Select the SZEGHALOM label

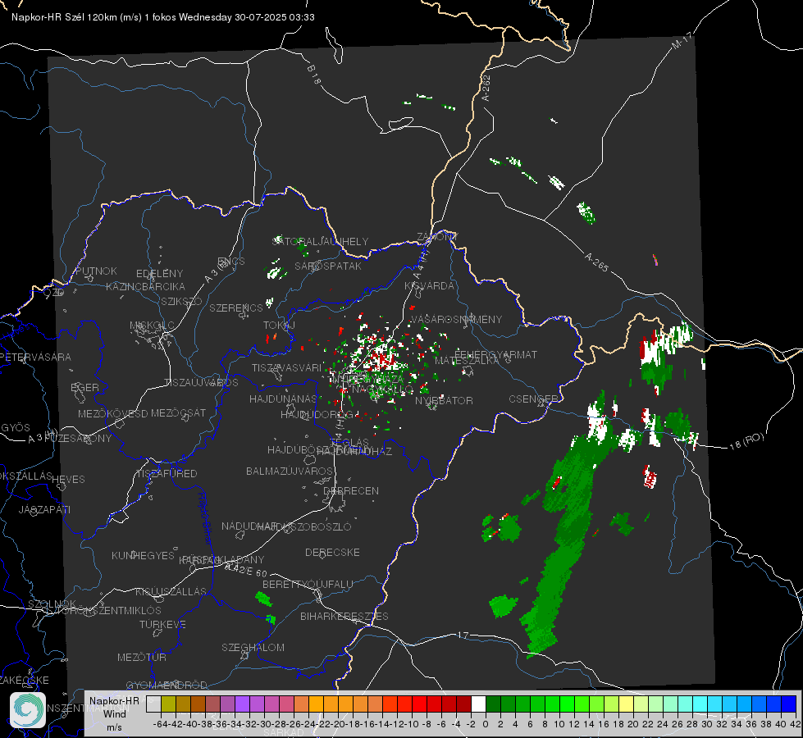tap(253, 647)
